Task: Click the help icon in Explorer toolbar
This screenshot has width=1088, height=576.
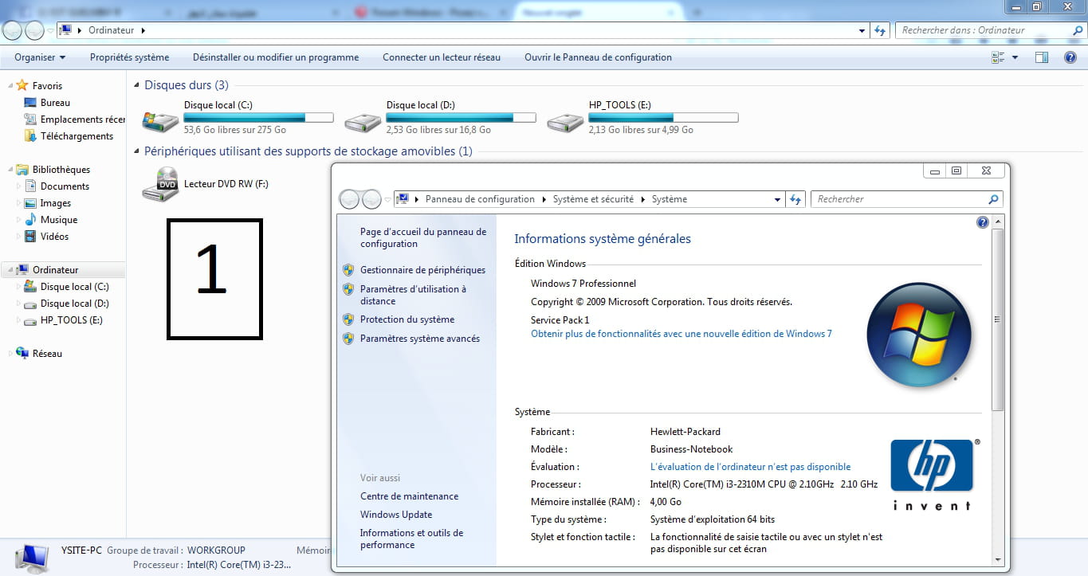Action: coord(1070,57)
